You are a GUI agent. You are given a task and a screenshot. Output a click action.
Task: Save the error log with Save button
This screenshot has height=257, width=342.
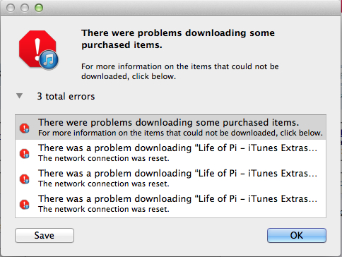45,235
